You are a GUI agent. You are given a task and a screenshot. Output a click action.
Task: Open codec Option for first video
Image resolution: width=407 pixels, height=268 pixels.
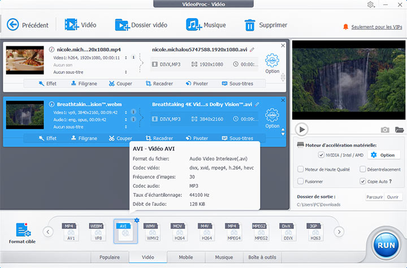pyautogui.click(x=272, y=63)
